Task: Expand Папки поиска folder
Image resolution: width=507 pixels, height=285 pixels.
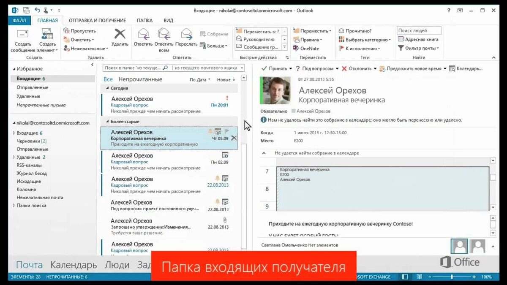Action: [x=14, y=206]
